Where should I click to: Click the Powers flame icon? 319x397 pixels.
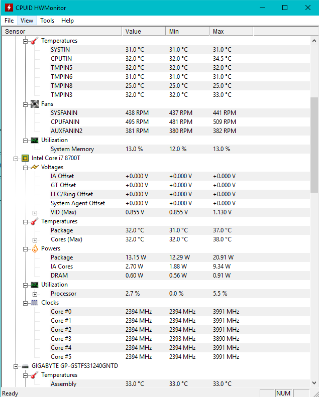35,248
